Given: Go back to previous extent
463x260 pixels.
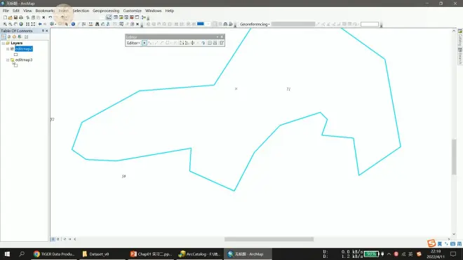Looking at the screenshot, I should coord(40,25).
